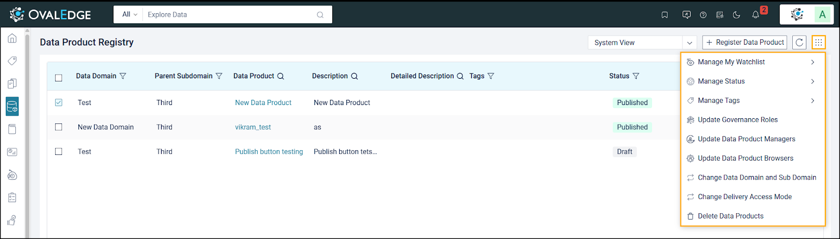Click the Explore Data search field
The height and width of the screenshot is (239, 840).
point(231,15)
